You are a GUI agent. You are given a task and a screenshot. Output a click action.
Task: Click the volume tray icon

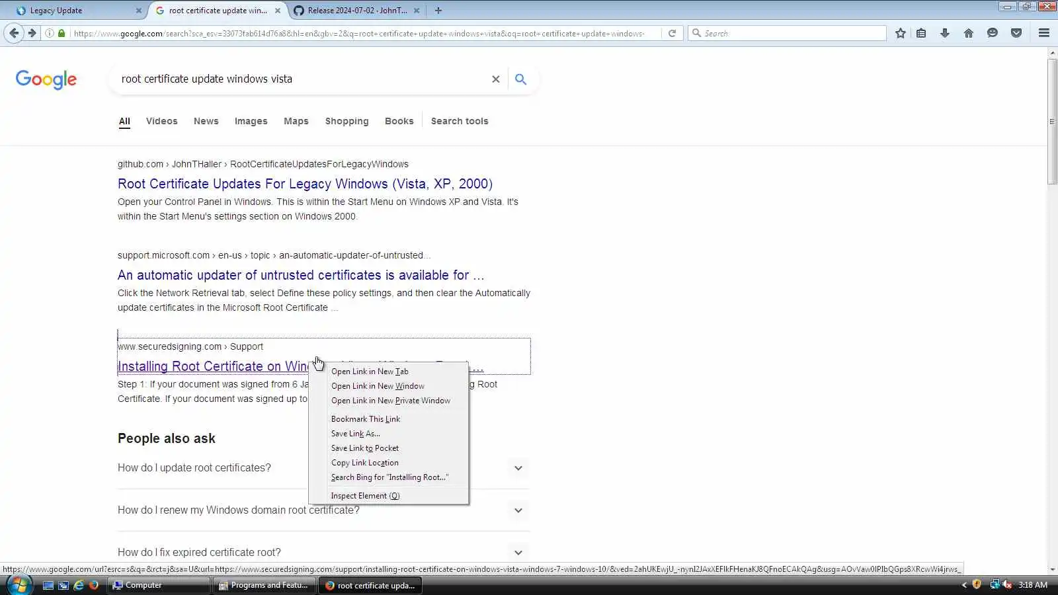click(x=1007, y=584)
